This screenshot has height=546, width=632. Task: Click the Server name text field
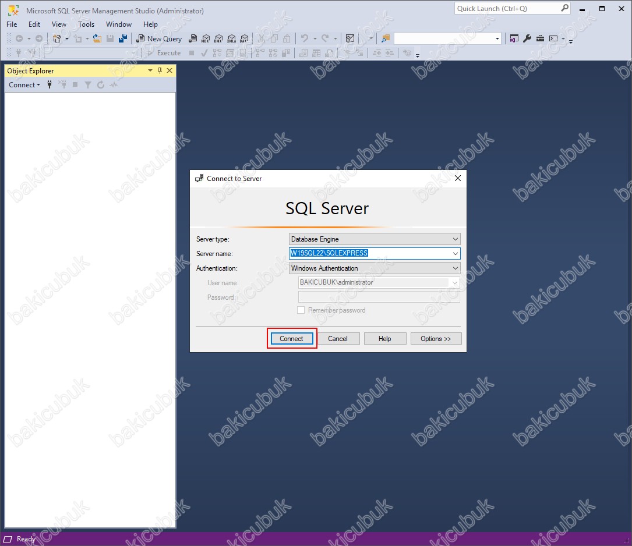(370, 253)
